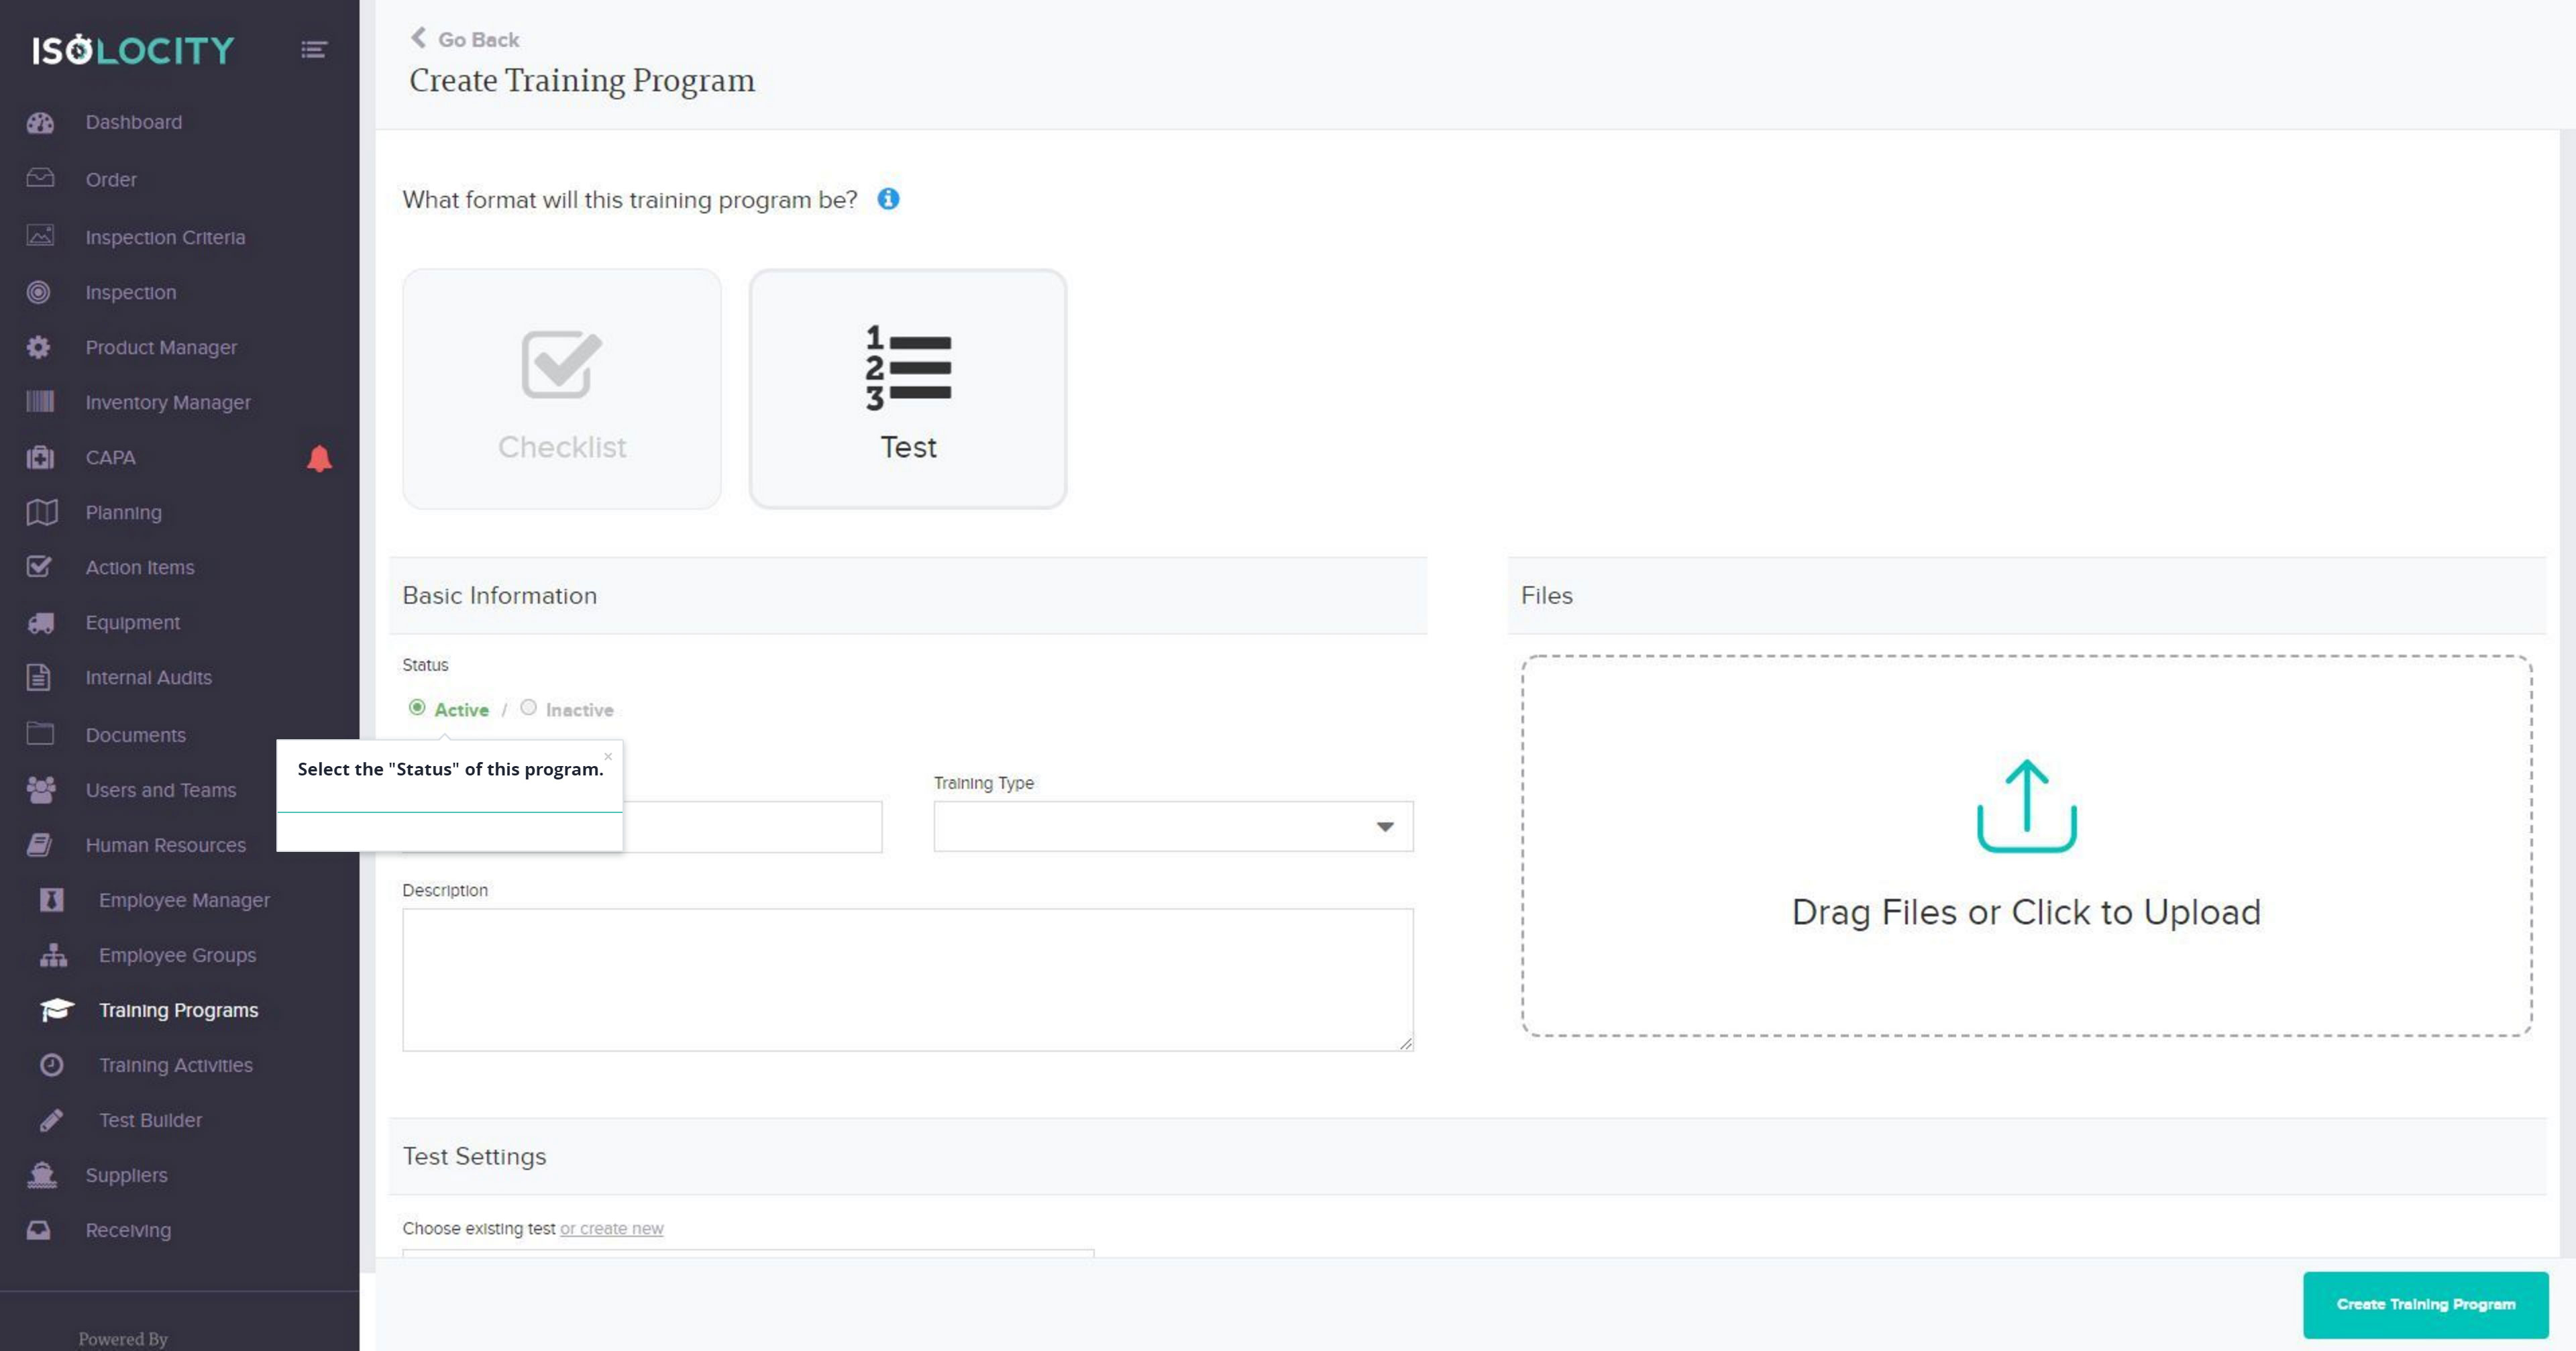Choose the Test format card
Image resolution: width=2576 pixels, height=1351 pixels.
click(x=908, y=389)
